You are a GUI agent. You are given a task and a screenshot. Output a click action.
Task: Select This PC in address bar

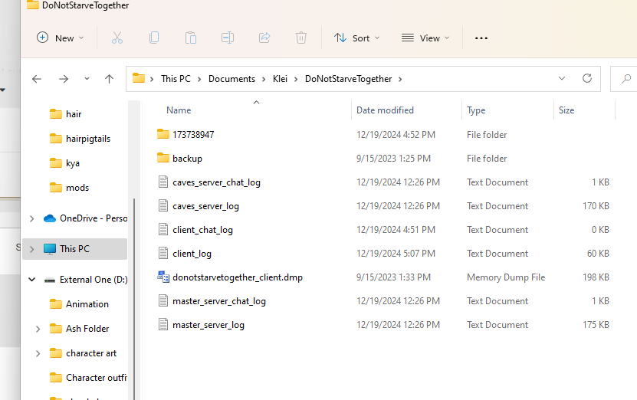tap(176, 79)
